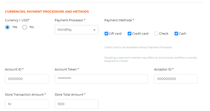The height and width of the screenshot is (111, 210).
Task: Edit the Acceptor ID field
Action: click(176, 79)
